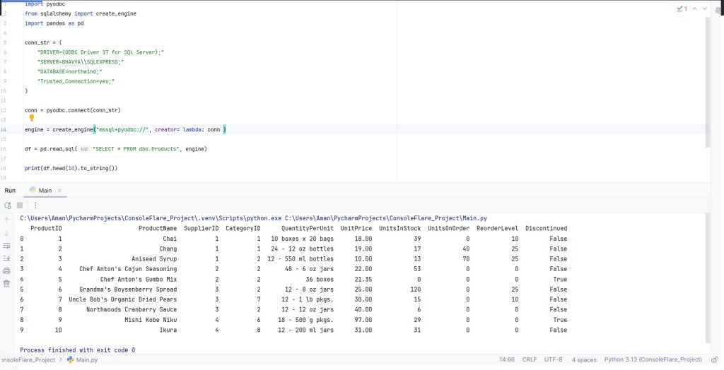Click 'conn = pyodbc.connect(conn_str)' line
The height and width of the screenshot is (370, 724).
tap(73, 110)
